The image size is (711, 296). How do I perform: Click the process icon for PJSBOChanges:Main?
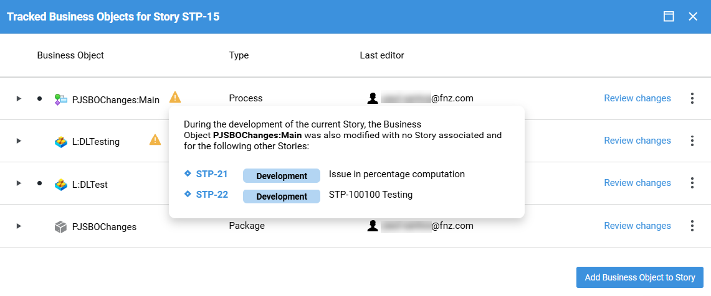[x=60, y=99]
